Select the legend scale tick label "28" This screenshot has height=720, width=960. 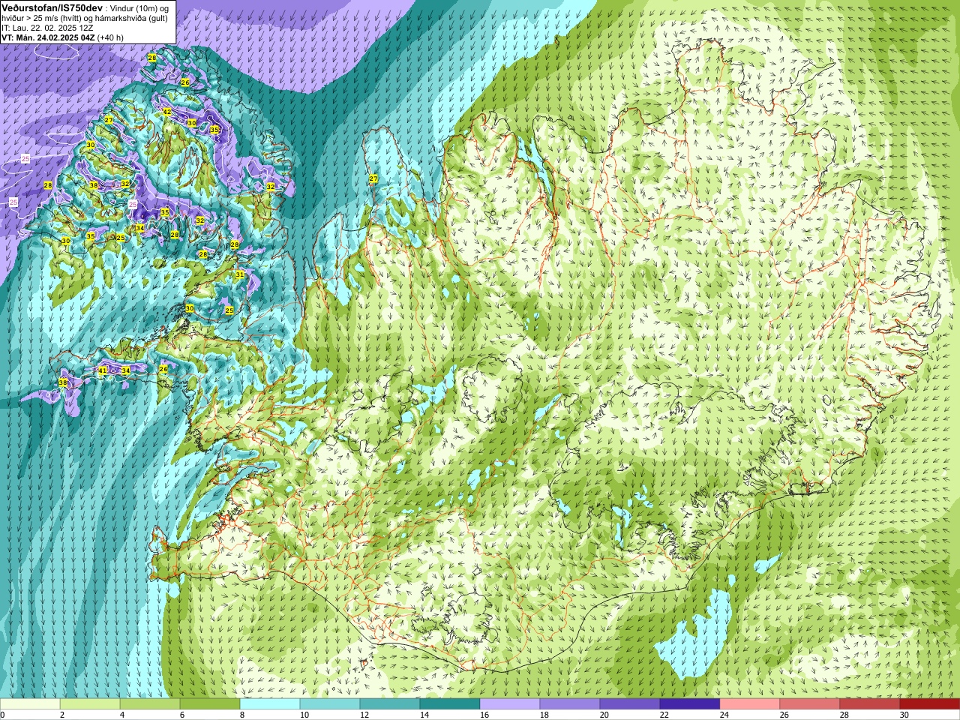tap(844, 715)
